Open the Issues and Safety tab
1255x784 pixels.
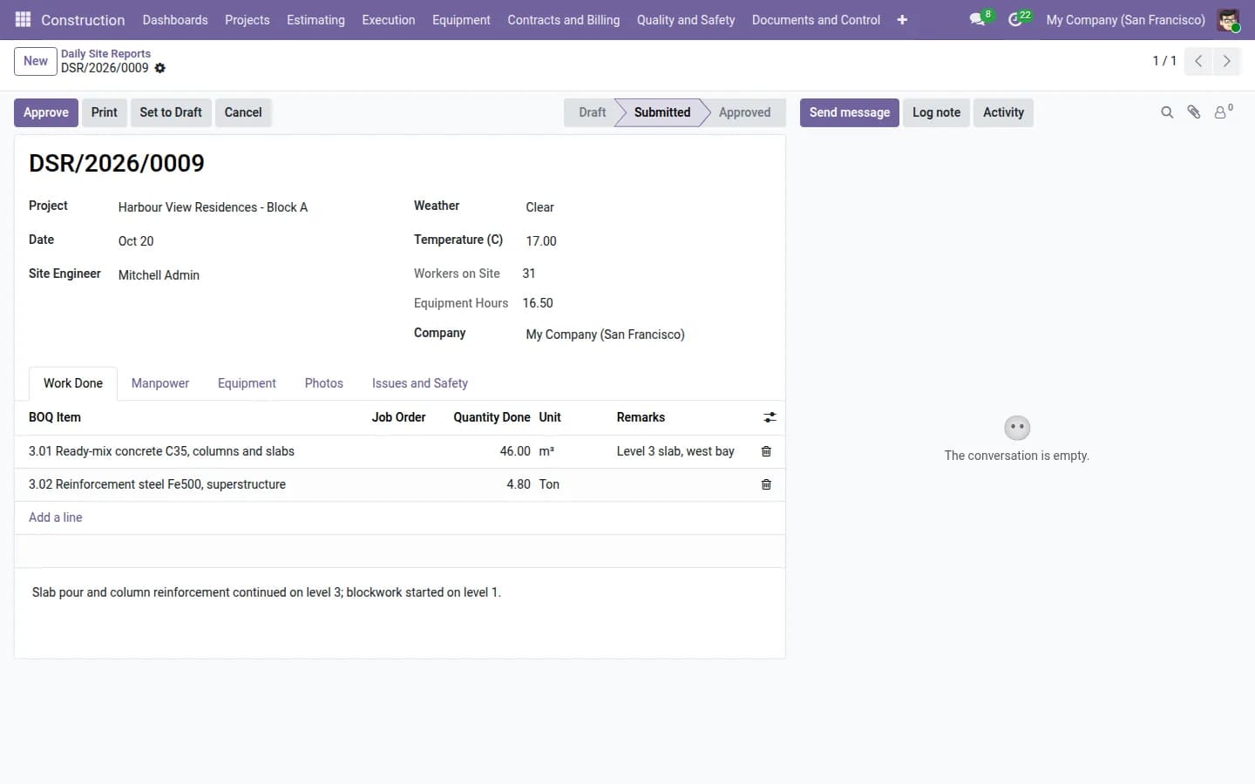420,383
